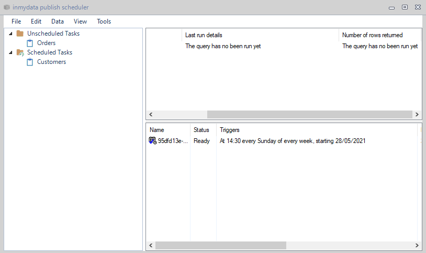Viewport: 426px width, 253px height.
Task: Click the left arrow of lower horizontal scrollbar
Action: pos(151,245)
